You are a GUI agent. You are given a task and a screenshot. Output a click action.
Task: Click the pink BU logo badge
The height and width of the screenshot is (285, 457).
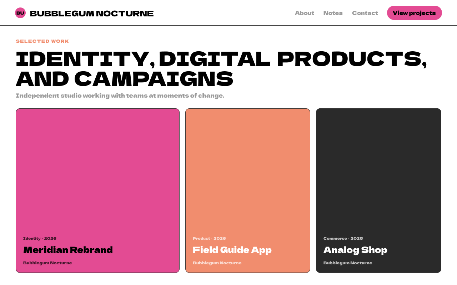pyautogui.click(x=20, y=13)
